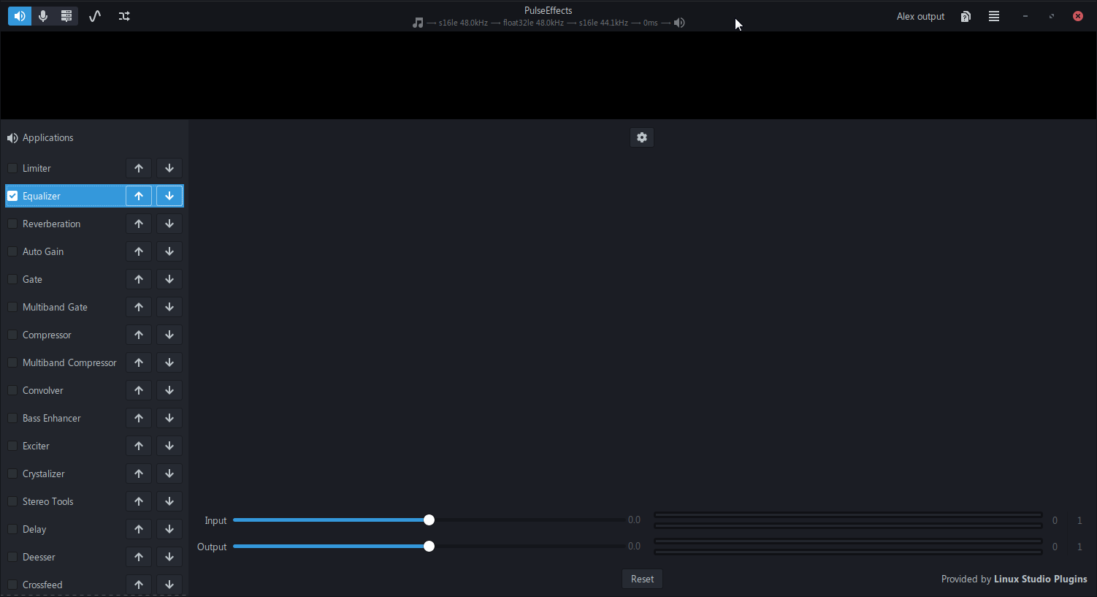The image size is (1097, 597).
Task: Click the Reset button
Action: pos(643,579)
